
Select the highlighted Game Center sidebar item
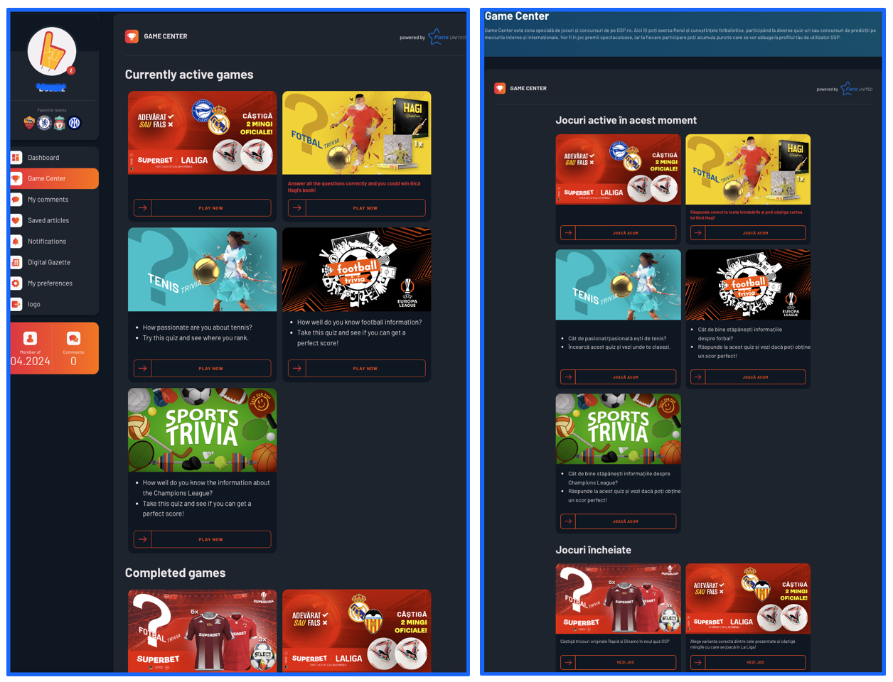point(54,178)
